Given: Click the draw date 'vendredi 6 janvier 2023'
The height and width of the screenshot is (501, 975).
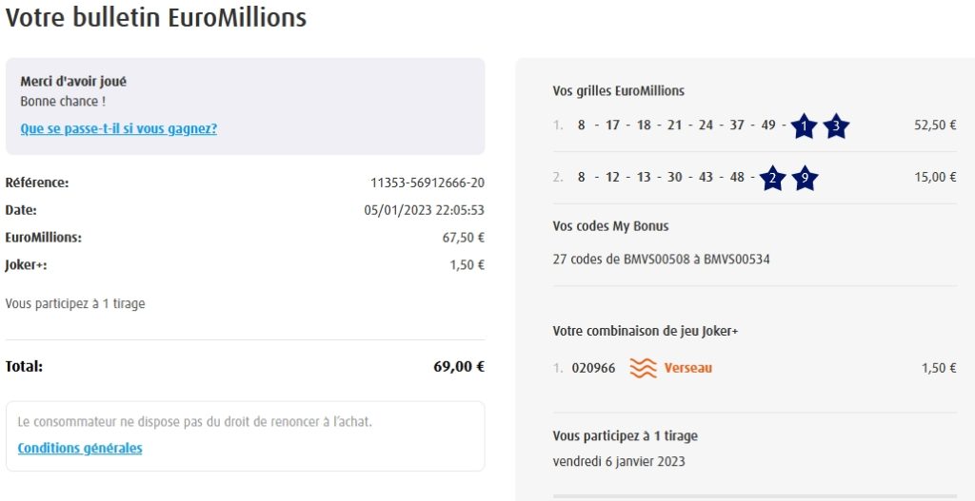Looking at the screenshot, I should [x=618, y=462].
